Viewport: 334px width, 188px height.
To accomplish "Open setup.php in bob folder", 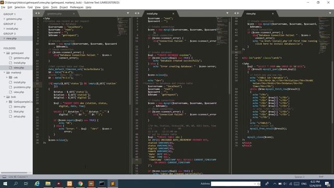I will click(x=19, y=116).
